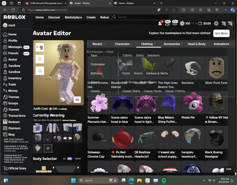
Task: Switch to the Discord browser tab
Action: point(46,3)
